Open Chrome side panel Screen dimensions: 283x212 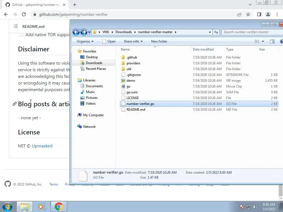259,14
